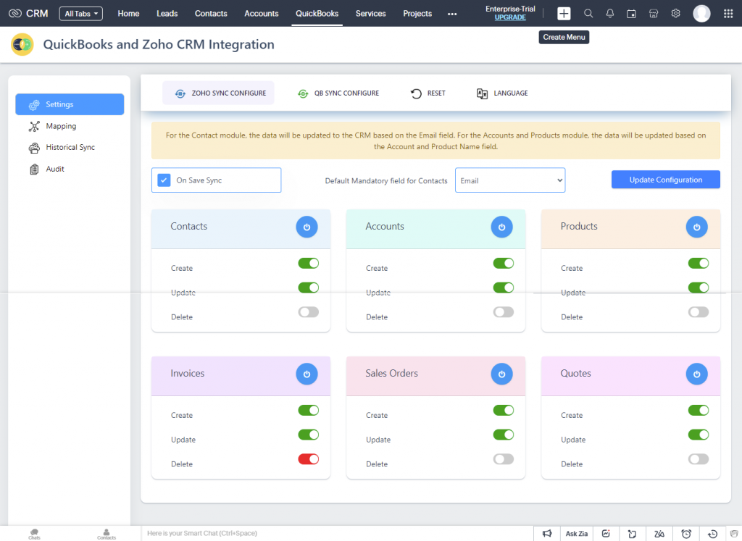This screenshot has height=541, width=742.
Task: Click the CRM logo icon
Action: [15, 13]
